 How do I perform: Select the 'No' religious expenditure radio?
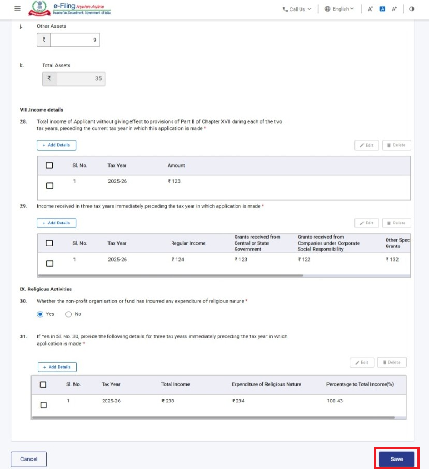tap(68, 314)
